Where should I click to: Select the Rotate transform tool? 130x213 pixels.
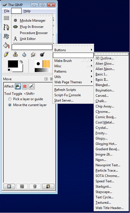pyautogui.click(x=6, y=36)
